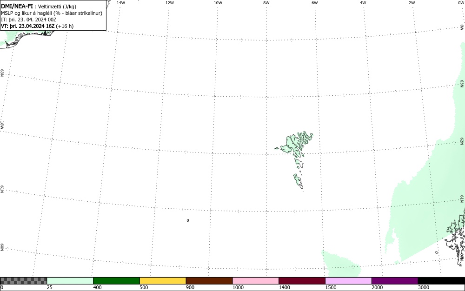Click the Sandoy island south of the main group
Screen dimensions: 465x291
[299, 163]
